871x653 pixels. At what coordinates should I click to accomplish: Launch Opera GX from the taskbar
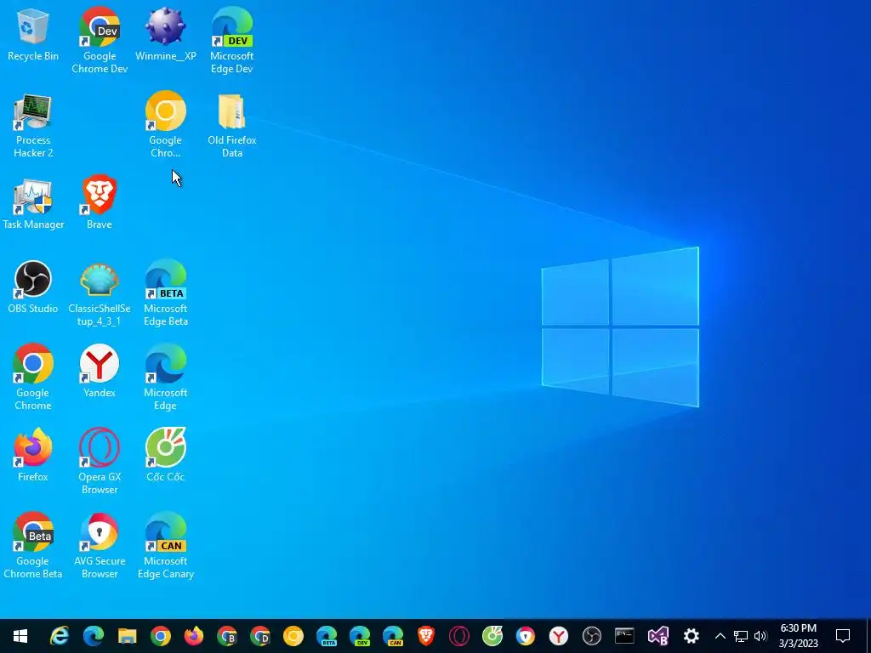click(x=459, y=636)
